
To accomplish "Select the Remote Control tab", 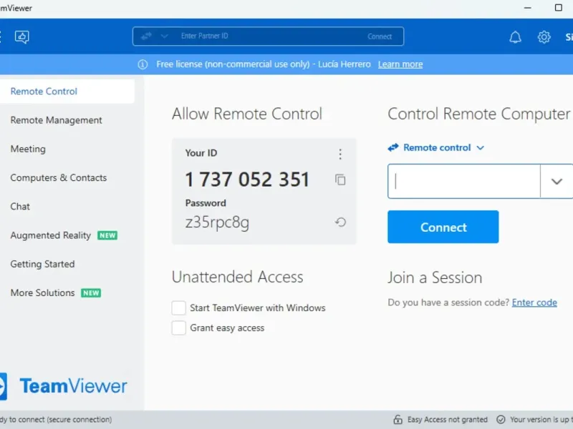I will click(67, 92).
